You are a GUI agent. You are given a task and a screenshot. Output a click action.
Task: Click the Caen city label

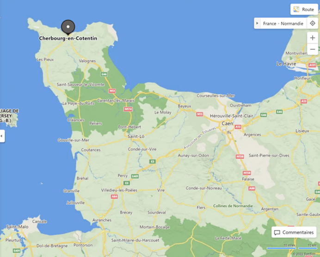(228, 124)
